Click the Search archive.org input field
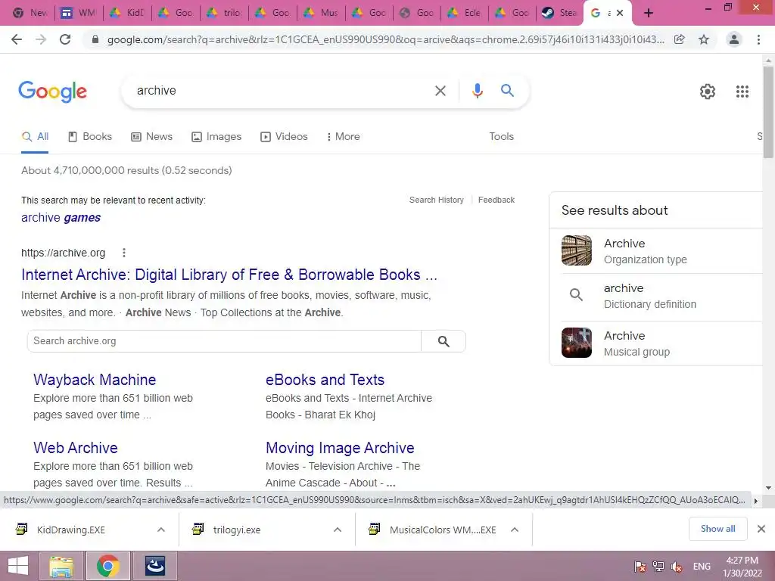Image resolution: width=775 pixels, height=581 pixels. (x=224, y=341)
